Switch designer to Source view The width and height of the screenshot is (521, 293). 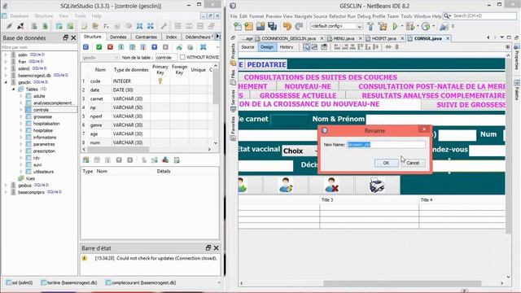coord(247,47)
